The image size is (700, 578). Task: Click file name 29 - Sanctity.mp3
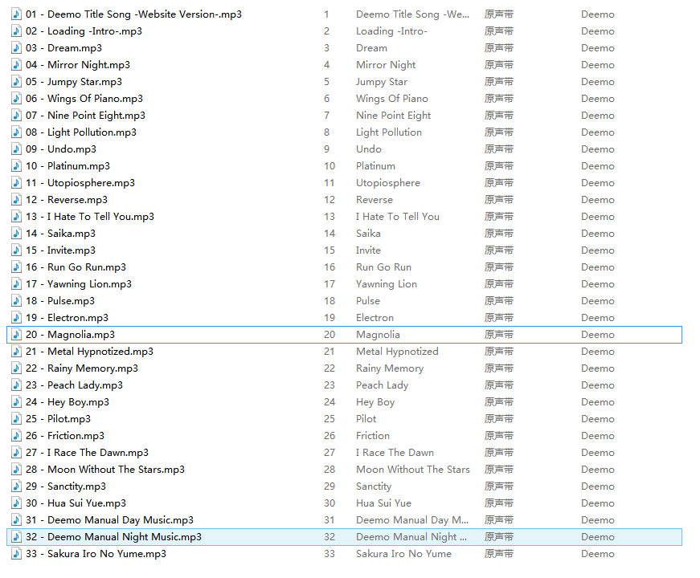pos(66,486)
